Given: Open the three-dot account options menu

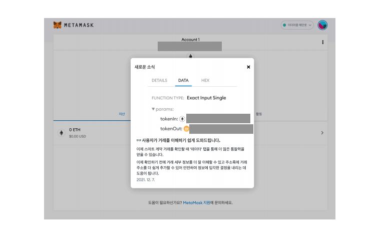Looking at the screenshot, I should click(322, 42).
